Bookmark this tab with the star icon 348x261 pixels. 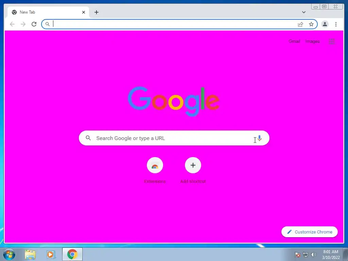click(311, 24)
